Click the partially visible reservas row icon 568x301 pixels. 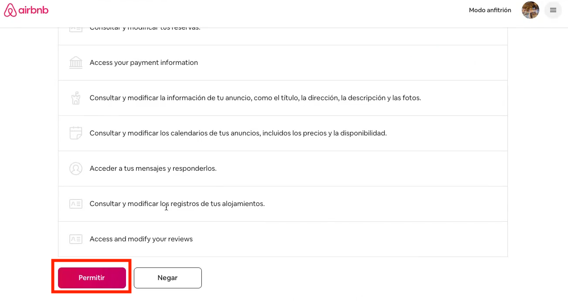coord(76,29)
